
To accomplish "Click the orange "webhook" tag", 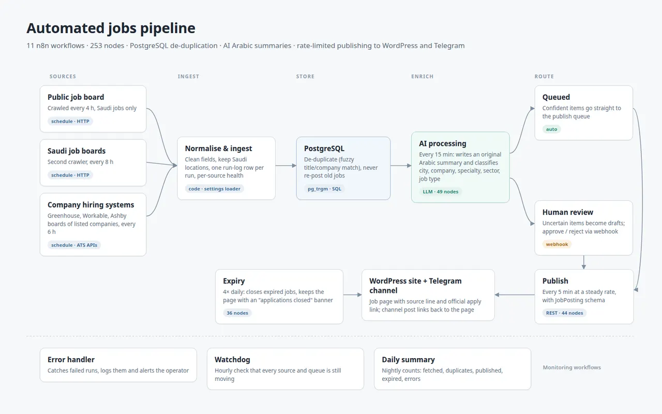I will [x=557, y=244].
